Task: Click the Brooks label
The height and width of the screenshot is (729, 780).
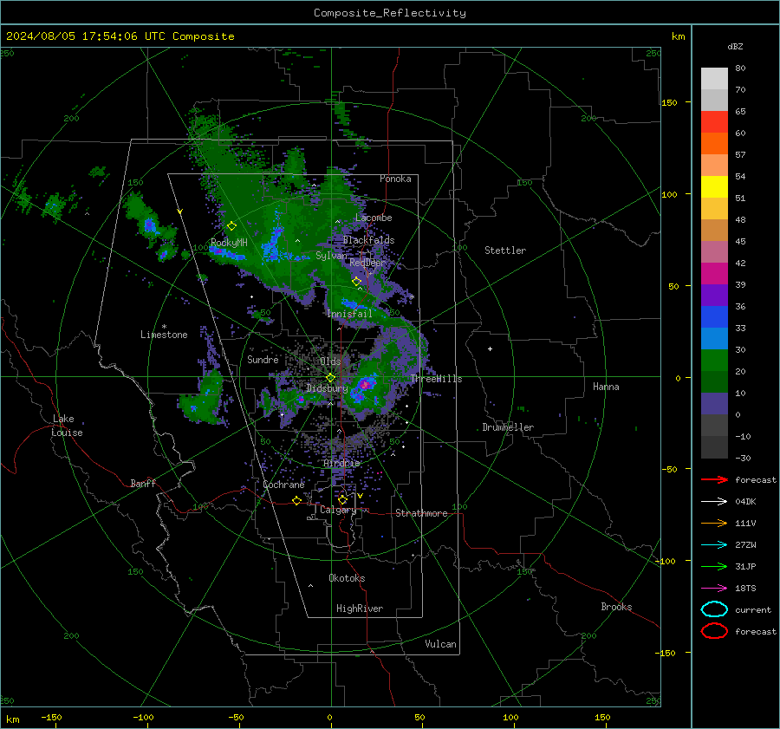Action: click(616, 607)
